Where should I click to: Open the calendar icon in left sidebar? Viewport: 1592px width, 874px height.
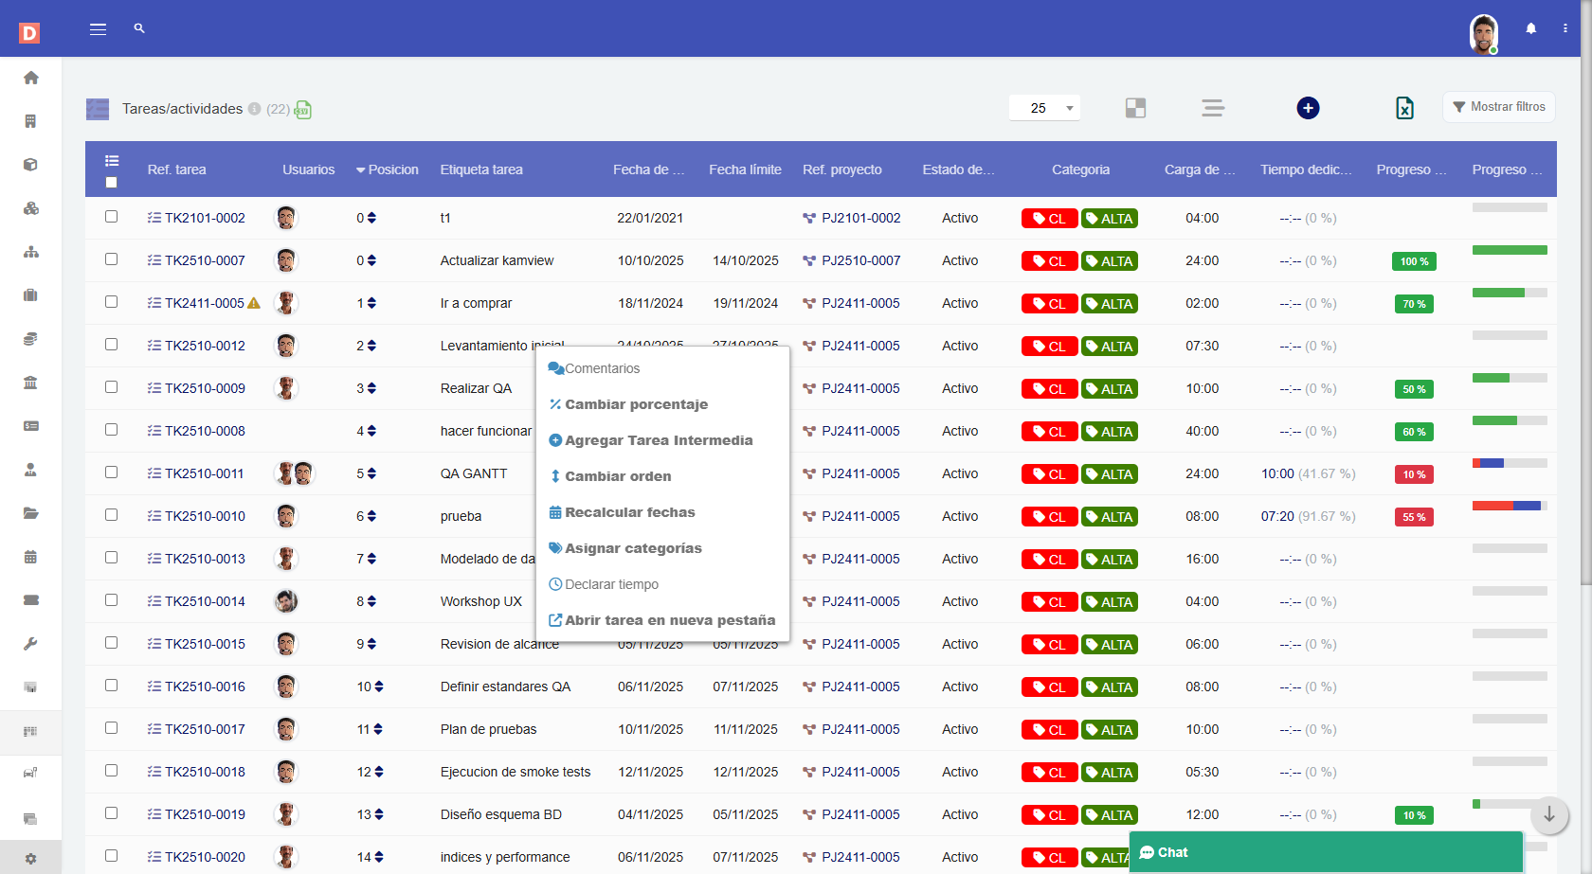click(30, 557)
